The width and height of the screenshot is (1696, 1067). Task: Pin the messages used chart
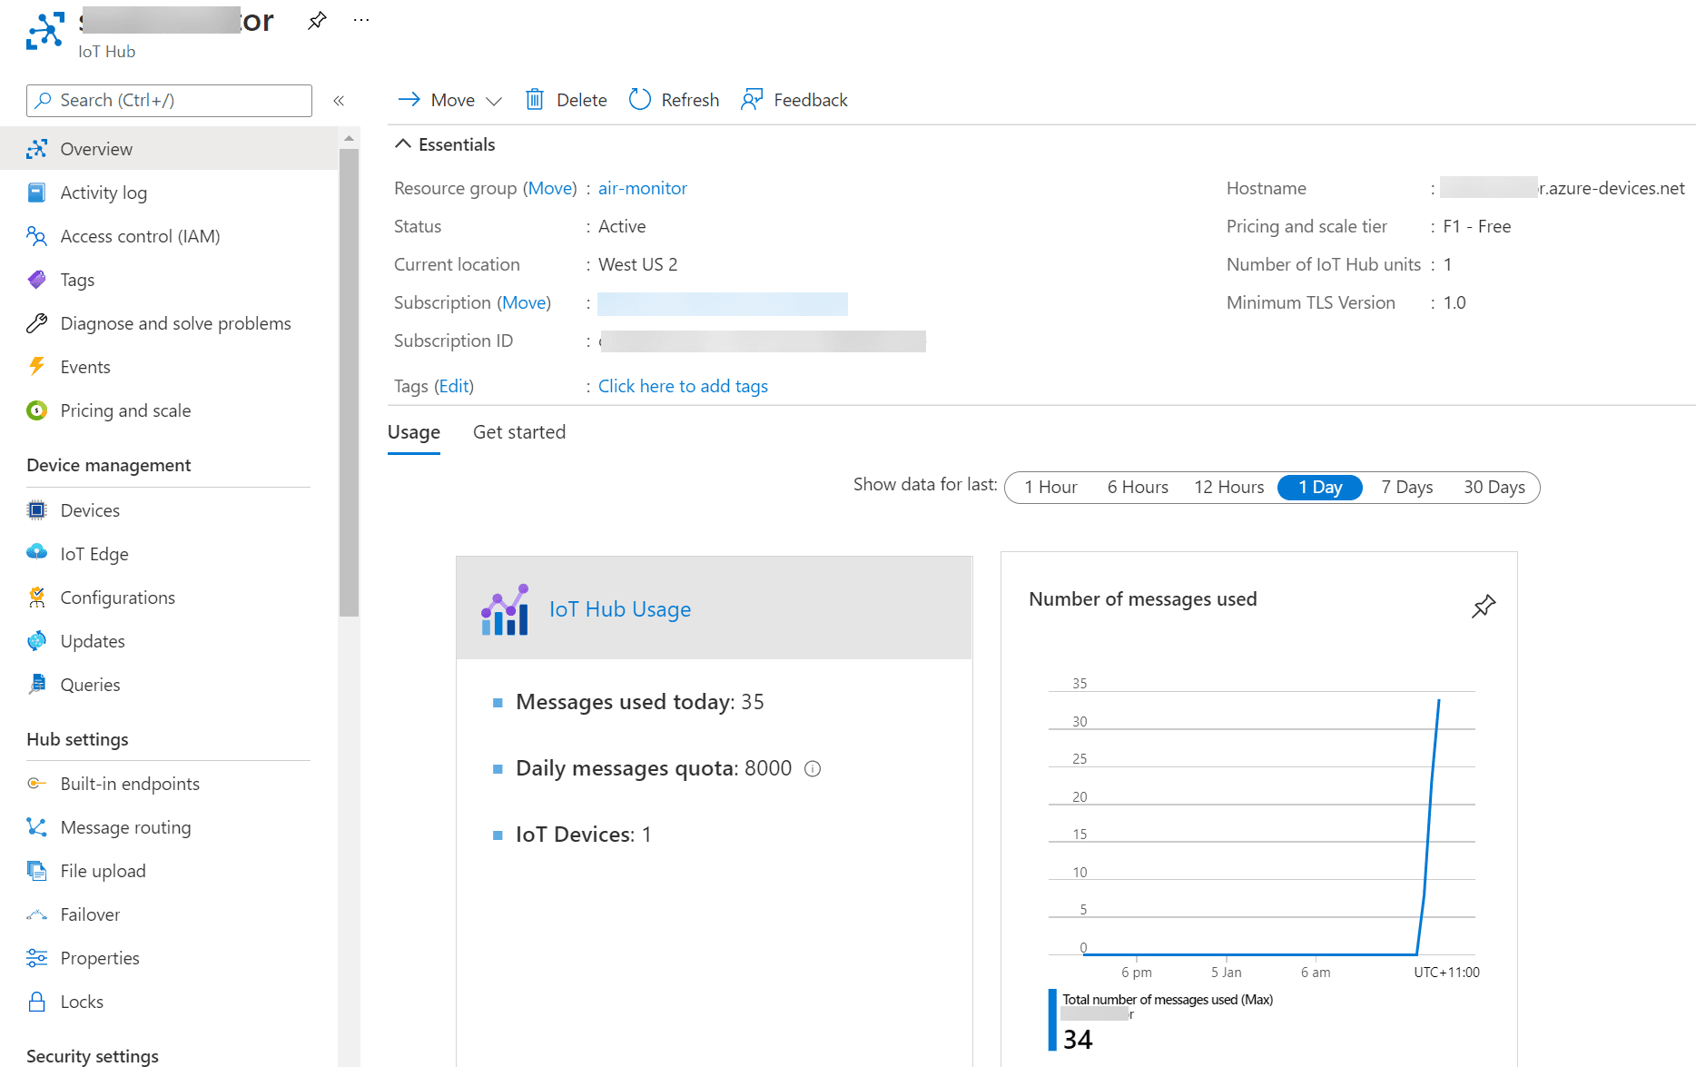(1484, 606)
